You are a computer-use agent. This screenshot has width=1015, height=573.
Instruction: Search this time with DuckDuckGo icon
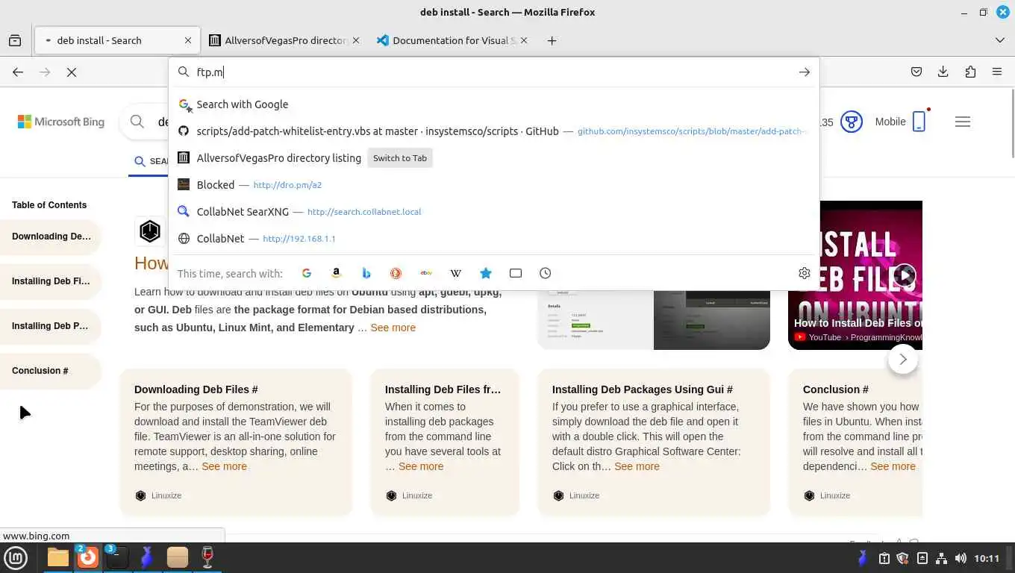(x=396, y=273)
